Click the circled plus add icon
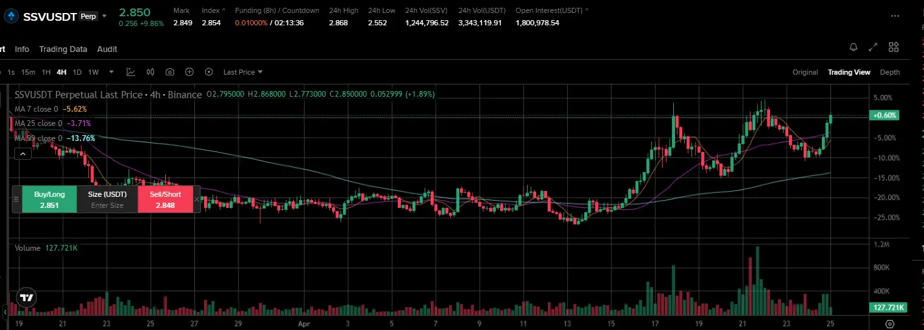The height and width of the screenshot is (330, 924). point(189,72)
